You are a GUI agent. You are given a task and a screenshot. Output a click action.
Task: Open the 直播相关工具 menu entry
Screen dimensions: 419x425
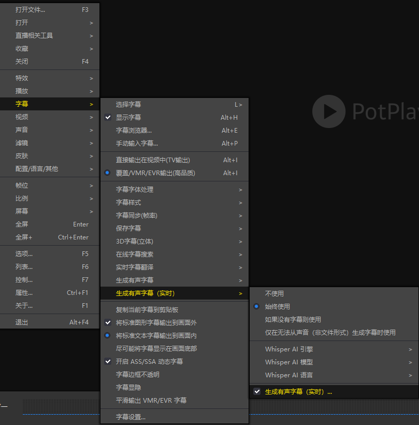50,36
